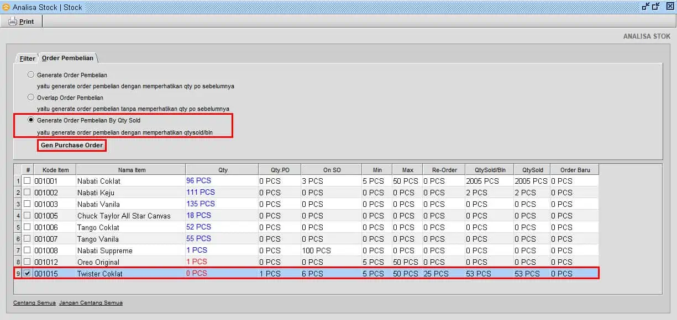Click the Order Baru column header
677x320 pixels.
575,169
